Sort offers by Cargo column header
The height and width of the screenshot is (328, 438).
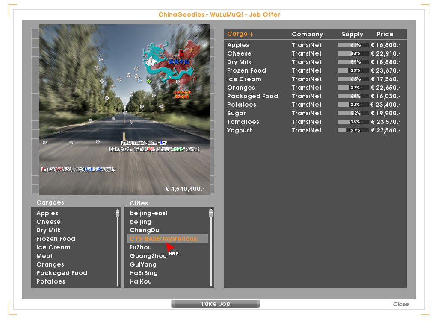pos(240,34)
